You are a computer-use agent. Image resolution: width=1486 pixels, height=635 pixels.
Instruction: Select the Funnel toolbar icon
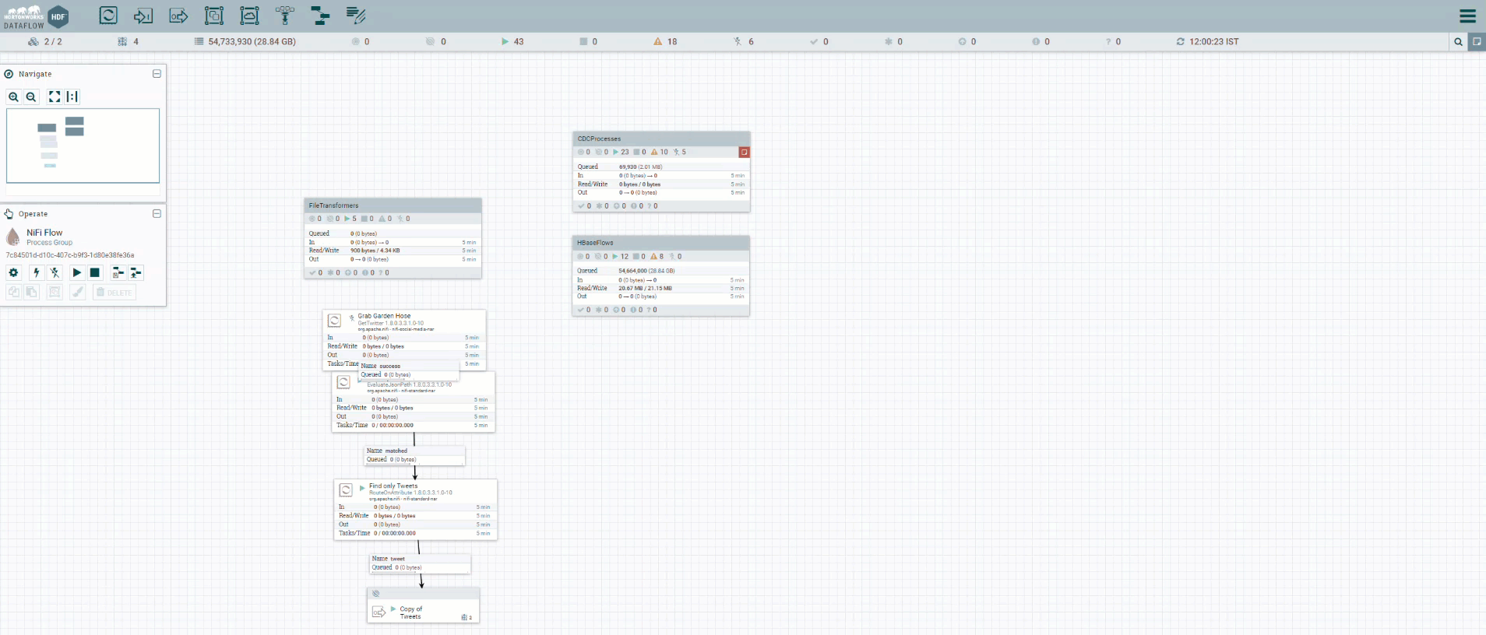pyautogui.click(x=285, y=16)
